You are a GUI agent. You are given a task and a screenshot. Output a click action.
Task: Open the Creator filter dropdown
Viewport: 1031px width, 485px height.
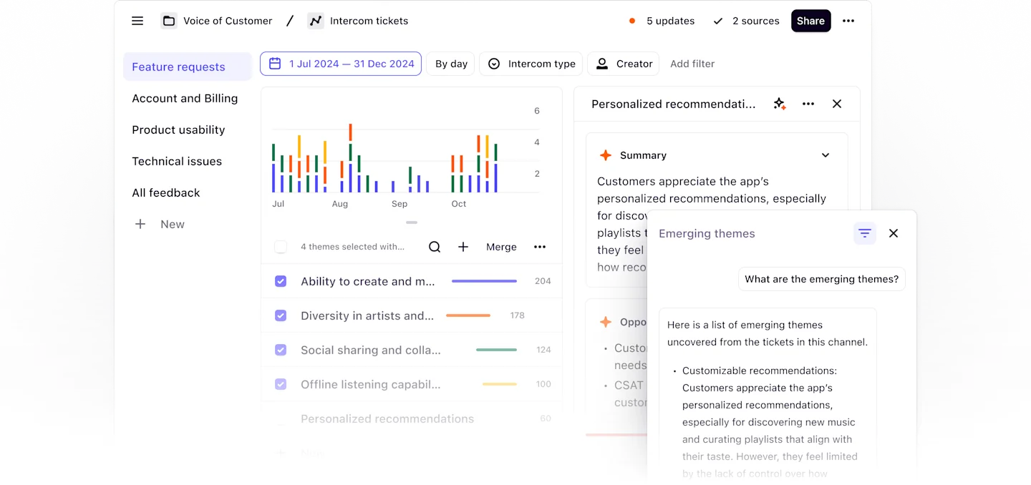coord(624,64)
